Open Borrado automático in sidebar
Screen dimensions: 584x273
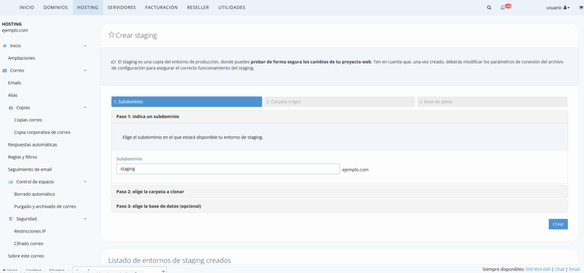(x=34, y=194)
